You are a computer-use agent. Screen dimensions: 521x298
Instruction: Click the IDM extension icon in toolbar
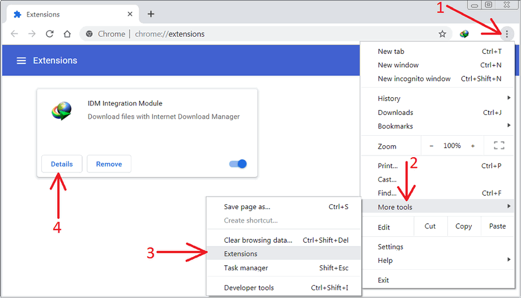click(464, 34)
